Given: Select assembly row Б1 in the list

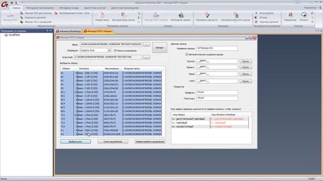Looking at the screenshot, I should [x=111, y=73].
